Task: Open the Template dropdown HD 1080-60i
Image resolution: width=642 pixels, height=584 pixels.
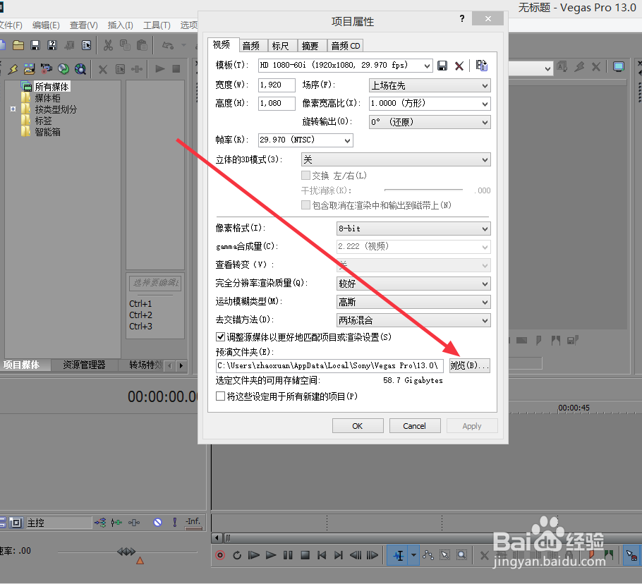Action: (345, 66)
